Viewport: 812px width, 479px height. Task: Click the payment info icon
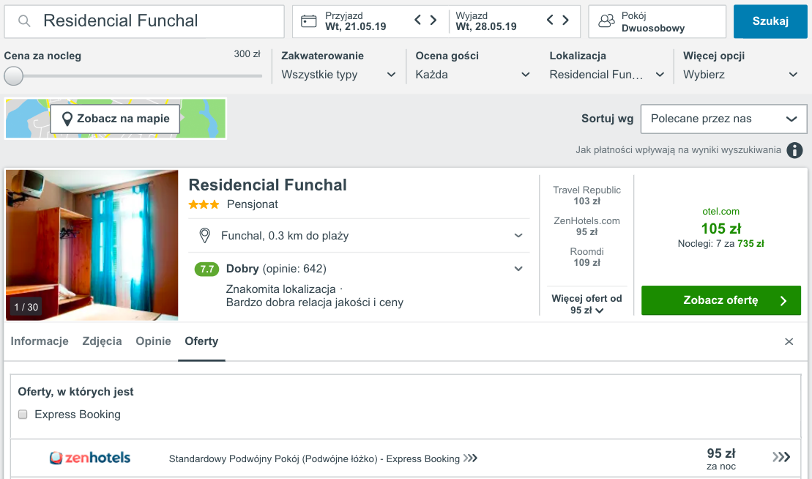(x=794, y=150)
